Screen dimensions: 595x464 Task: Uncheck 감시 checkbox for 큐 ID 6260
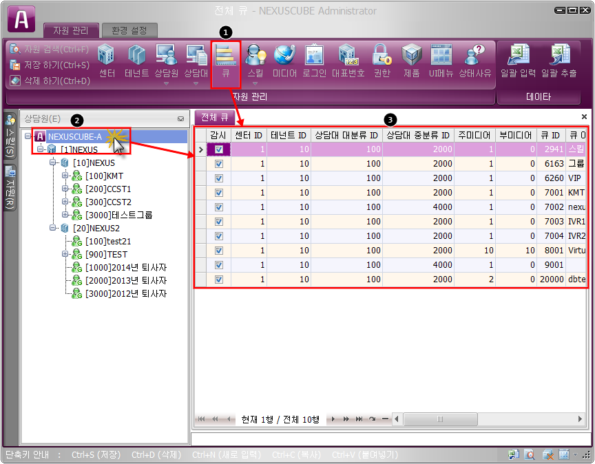(x=219, y=178)
